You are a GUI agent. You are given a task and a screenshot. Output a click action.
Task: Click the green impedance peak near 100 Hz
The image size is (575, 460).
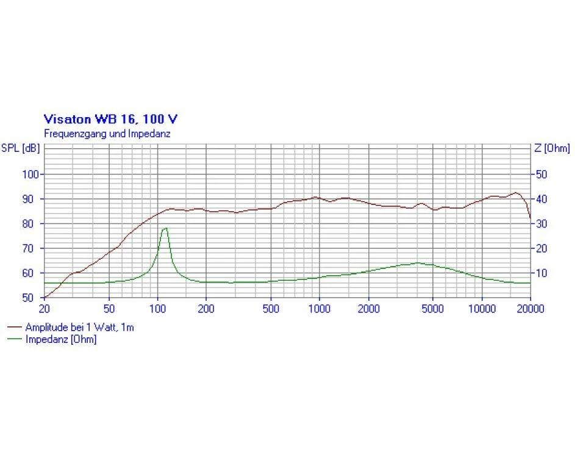click(165, 228)
